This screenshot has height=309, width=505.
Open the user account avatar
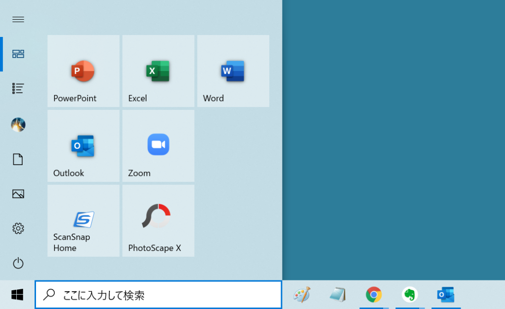pyautogui.click(x=18, y=125)
